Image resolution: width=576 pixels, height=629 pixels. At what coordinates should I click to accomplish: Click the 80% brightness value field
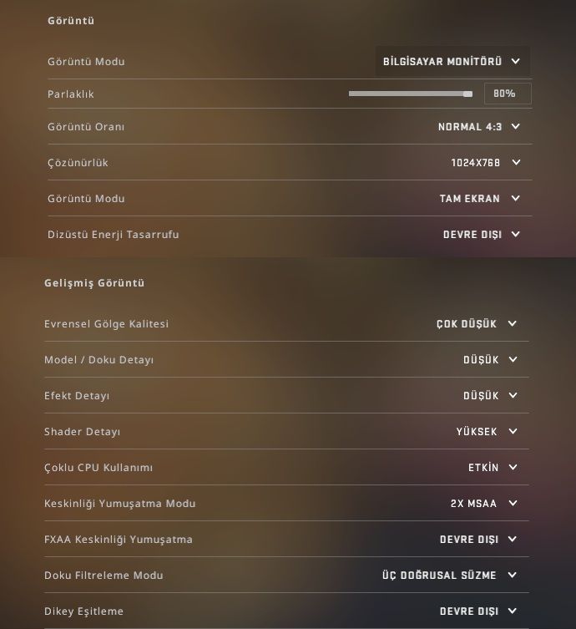pos(507,94)
